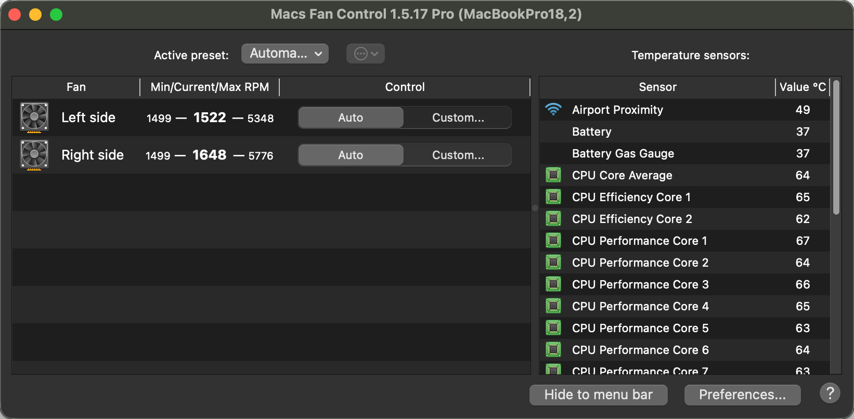Image resolution: width=854 pixels, height=419 pixels.
Task: Open Preferences
Action: (x=743, y=395)
